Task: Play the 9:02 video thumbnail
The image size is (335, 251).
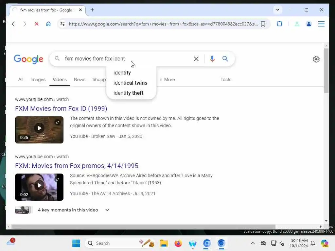Action: pyautogui.click(x=39, y=187)
